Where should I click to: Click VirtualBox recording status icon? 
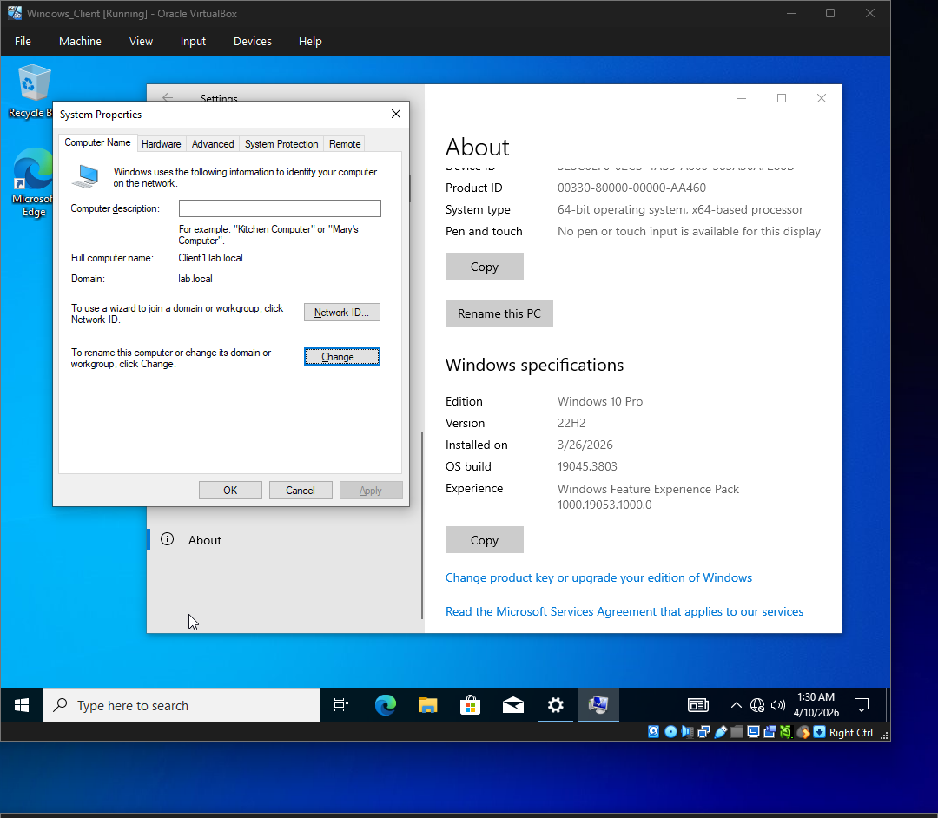tap(770, 732)
